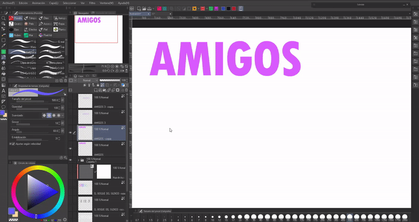419x222 pixels.
Task: Select the third Suavizado anti-aliasing option
Action: (54, 115)
